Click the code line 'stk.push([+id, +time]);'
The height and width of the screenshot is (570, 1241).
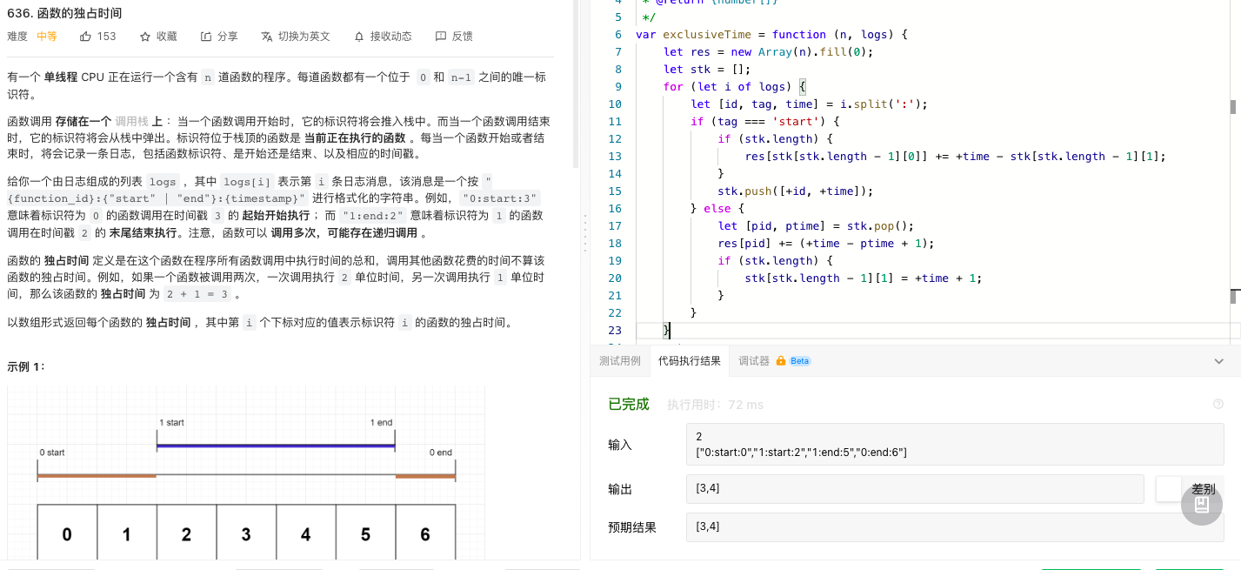click(x=795, y=191)
